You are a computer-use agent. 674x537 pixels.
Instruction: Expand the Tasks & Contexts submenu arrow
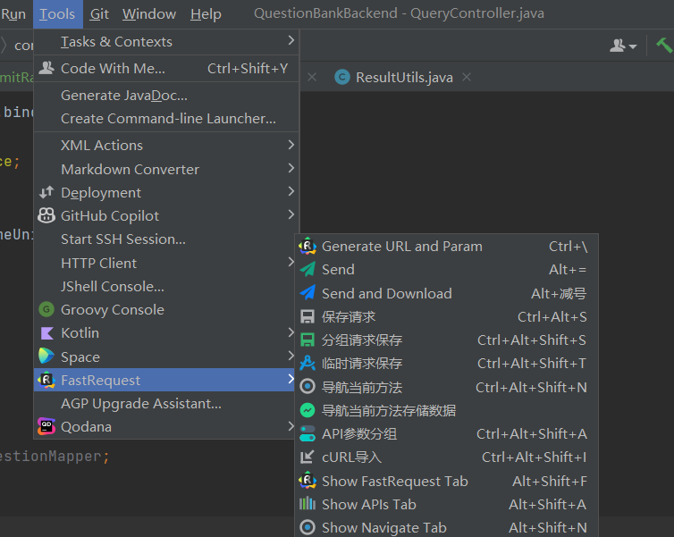click(291, 40)
